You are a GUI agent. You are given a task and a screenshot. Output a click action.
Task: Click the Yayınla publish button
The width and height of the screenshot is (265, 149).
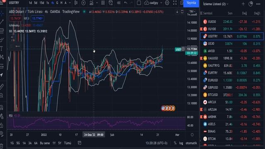pos(191,3)
